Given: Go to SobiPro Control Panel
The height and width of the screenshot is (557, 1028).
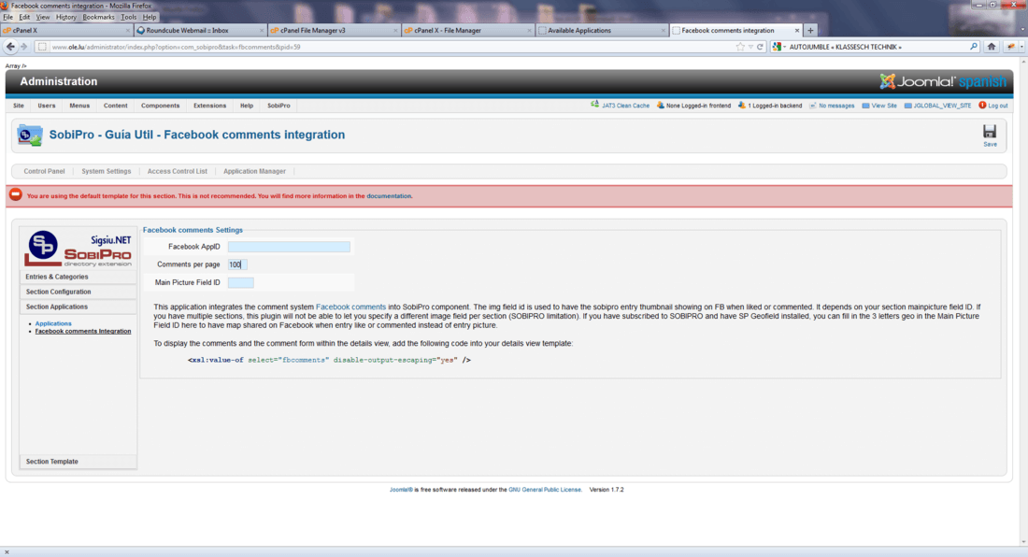Looking at the screenshot, I should pyautogui.click(x=44, y=171).
